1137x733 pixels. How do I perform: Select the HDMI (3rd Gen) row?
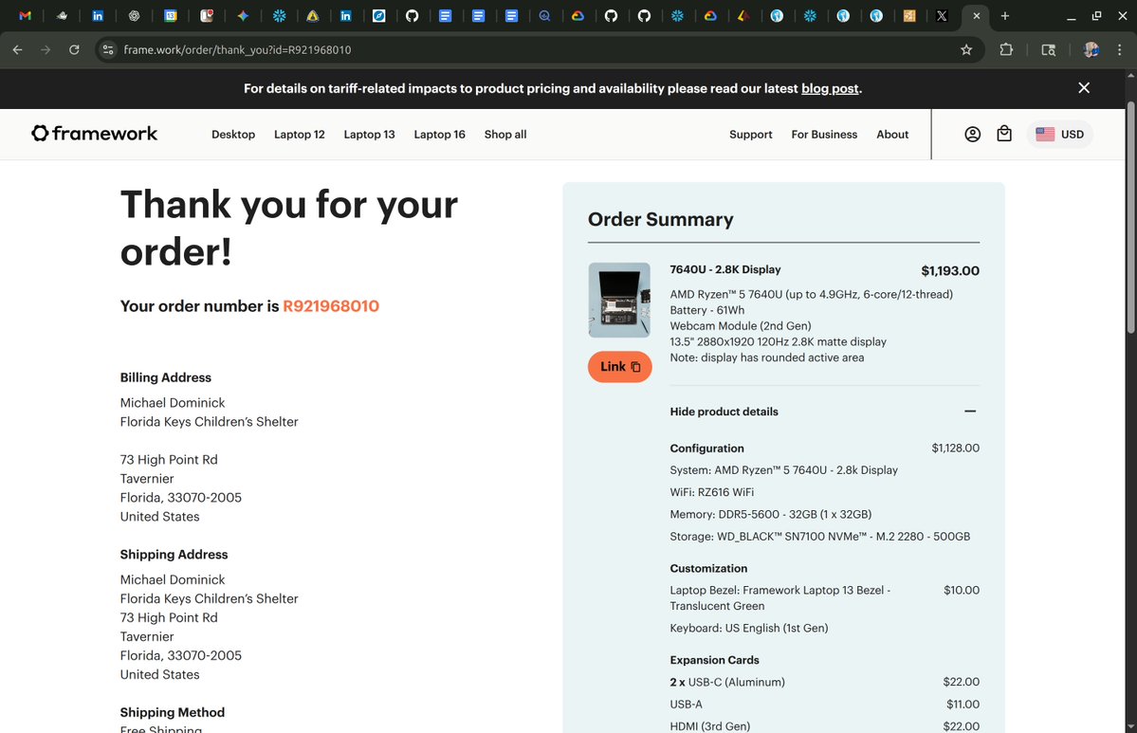(x=824, y=725)
